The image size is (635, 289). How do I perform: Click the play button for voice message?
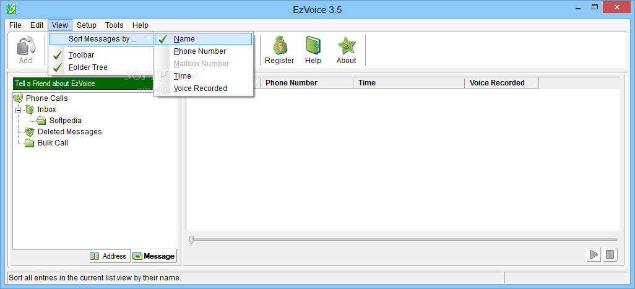click(x=594, y=254)
